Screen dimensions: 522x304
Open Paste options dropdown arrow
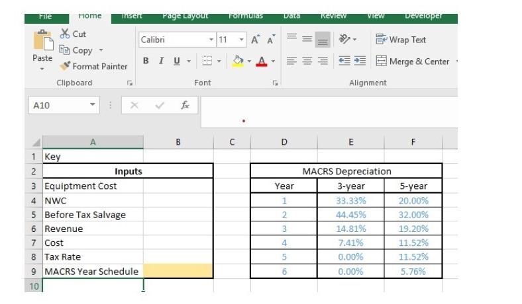[42, 69]
